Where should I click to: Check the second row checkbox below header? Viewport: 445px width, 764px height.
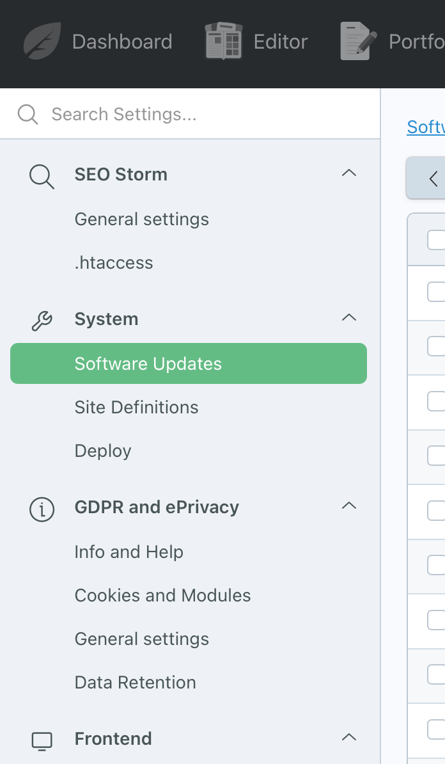coord(436,346)
